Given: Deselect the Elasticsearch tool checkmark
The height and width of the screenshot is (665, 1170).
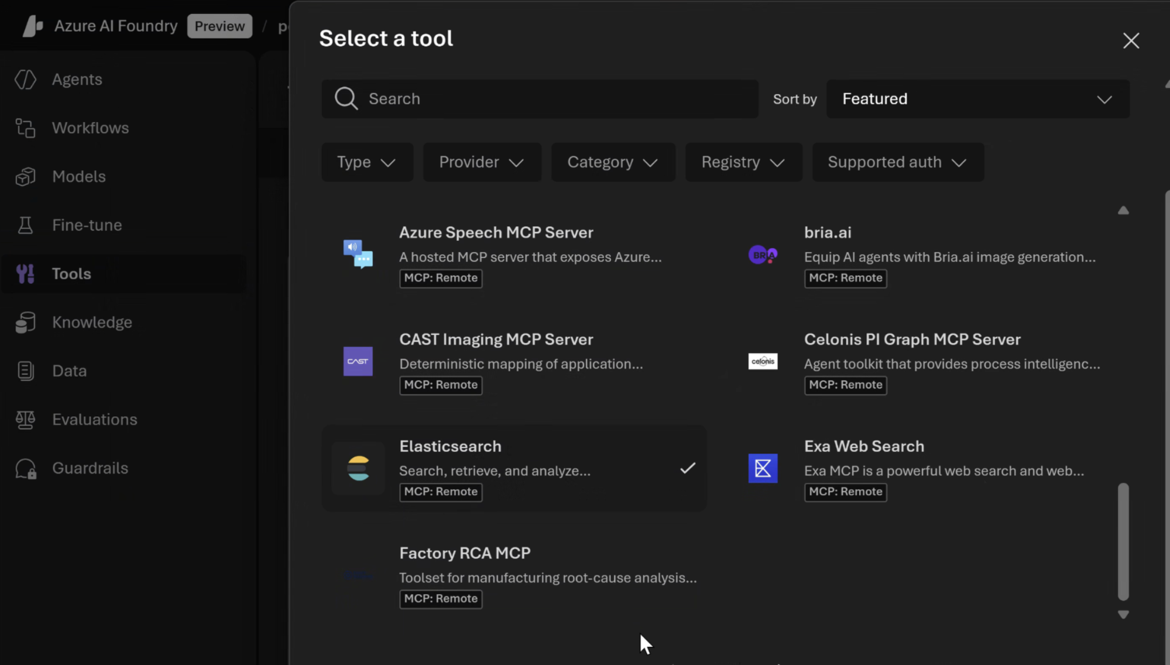Looking at the screenshot, I should [x=688, y=468].
